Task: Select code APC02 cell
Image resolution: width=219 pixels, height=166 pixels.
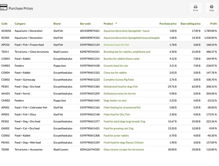Action: (x=5, y=45)
